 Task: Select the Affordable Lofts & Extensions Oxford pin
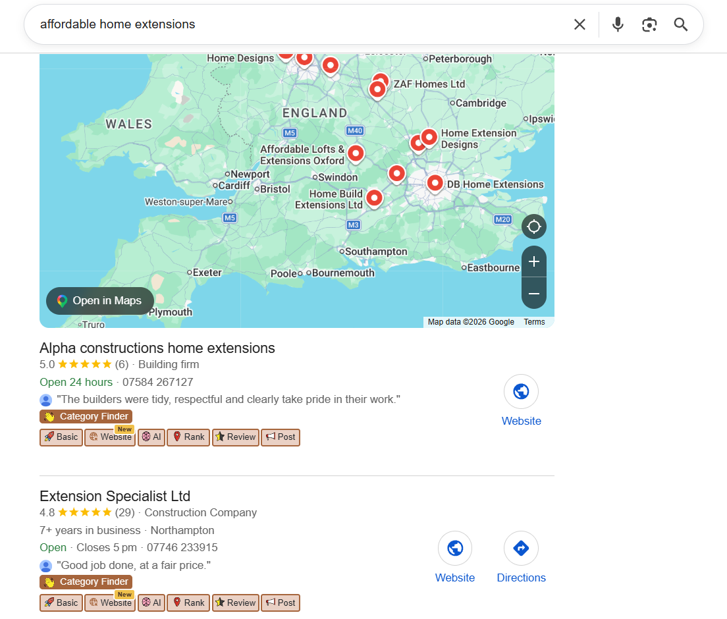click(x=356, y=154)
